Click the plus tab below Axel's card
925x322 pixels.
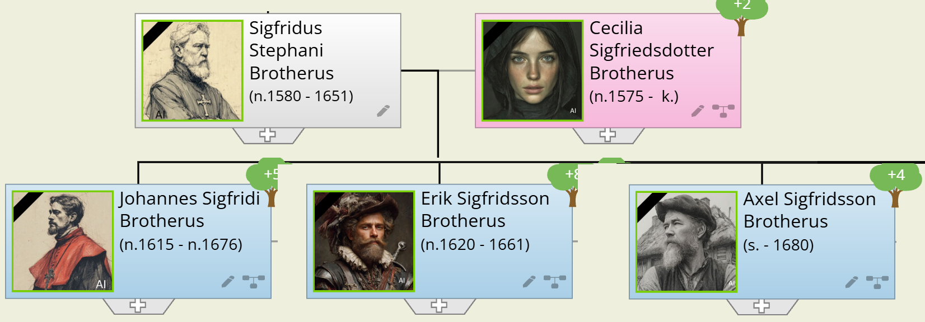click(x=760, y=305)
